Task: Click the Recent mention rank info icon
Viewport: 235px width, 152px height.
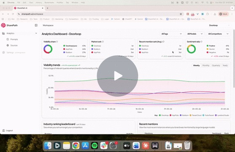Action: pyautogui.click(x=164, y=41)
